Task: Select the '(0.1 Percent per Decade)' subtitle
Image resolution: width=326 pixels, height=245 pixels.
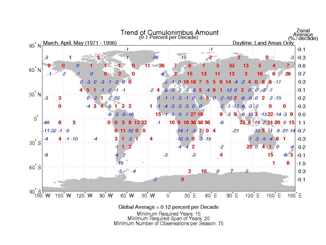Action: 168,38
